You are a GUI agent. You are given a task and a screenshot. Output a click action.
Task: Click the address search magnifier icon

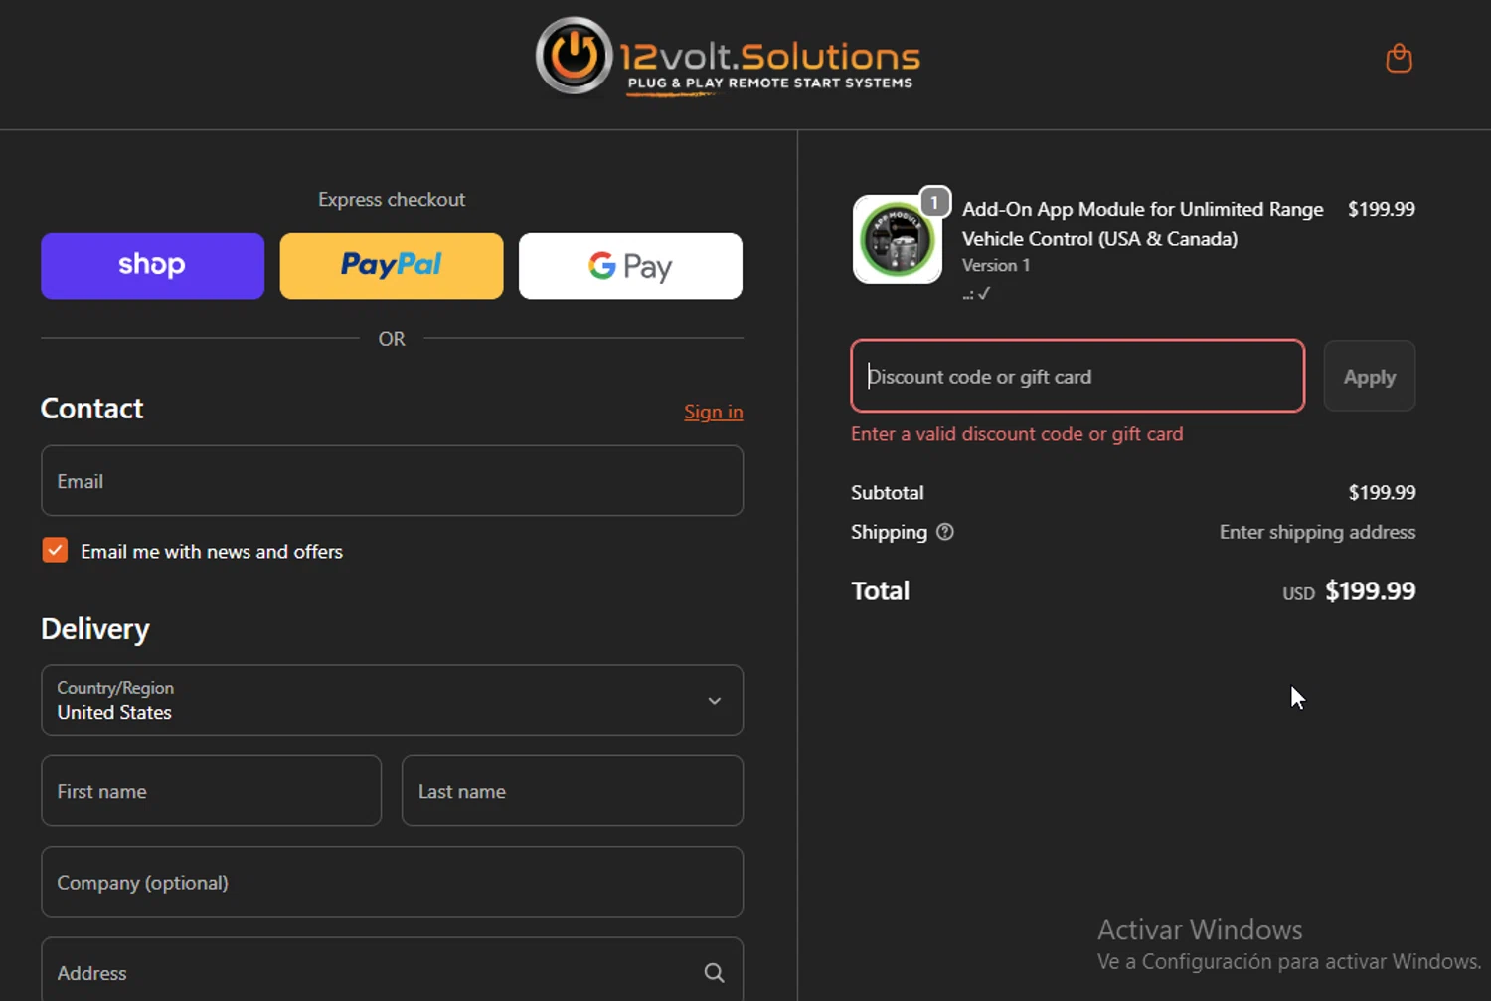click(714, 973)
